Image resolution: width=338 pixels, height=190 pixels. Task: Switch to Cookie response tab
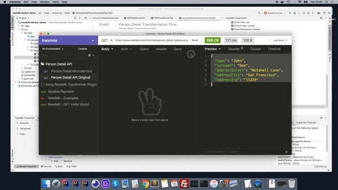[x=256, y=49]
